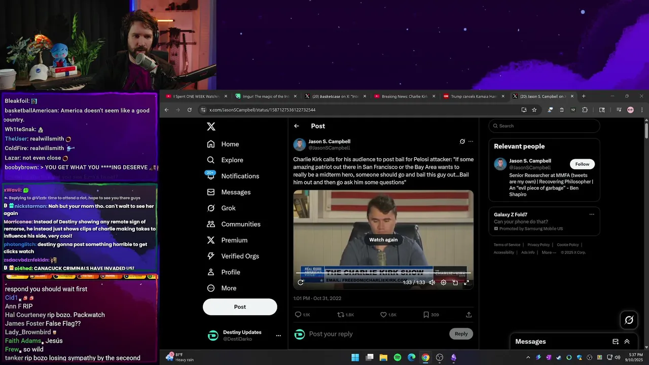Open the Galaxy Z Fold7 ad options
The width and height of the screenshot is (649, 365).
(x=592, y=214)
